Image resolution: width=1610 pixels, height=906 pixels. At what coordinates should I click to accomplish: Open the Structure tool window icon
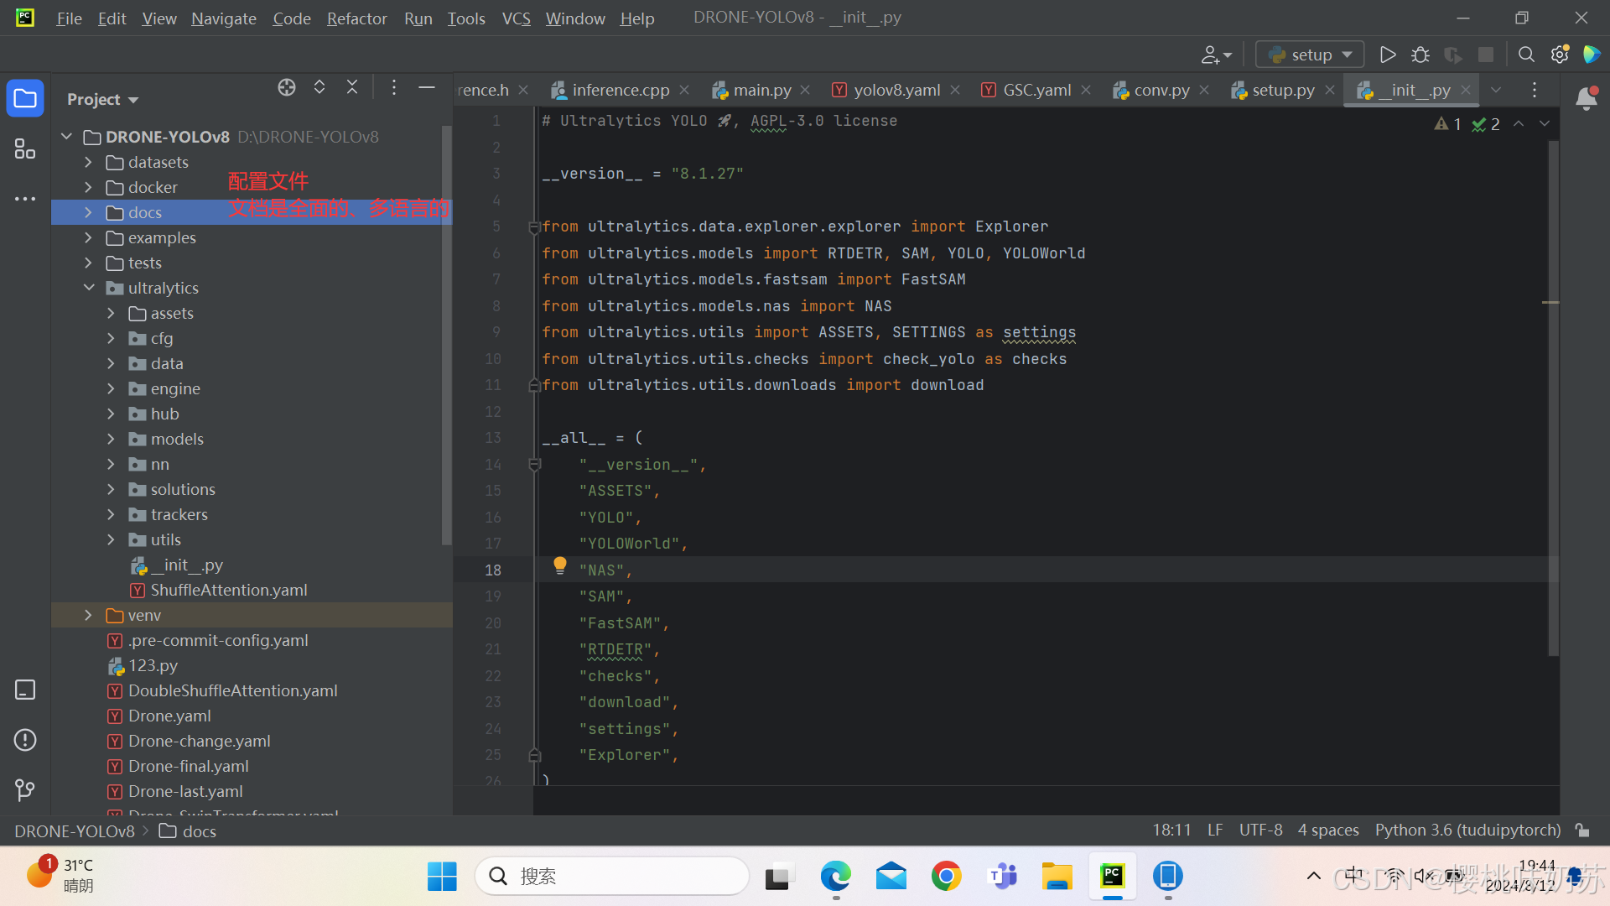pyautogui.click(x=25, y=149)
